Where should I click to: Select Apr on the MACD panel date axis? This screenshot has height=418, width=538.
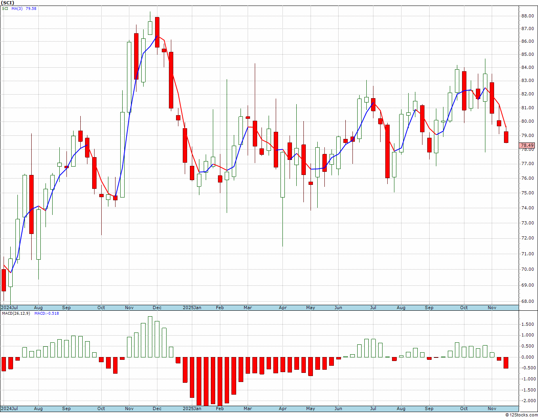(x=283, y=408)
